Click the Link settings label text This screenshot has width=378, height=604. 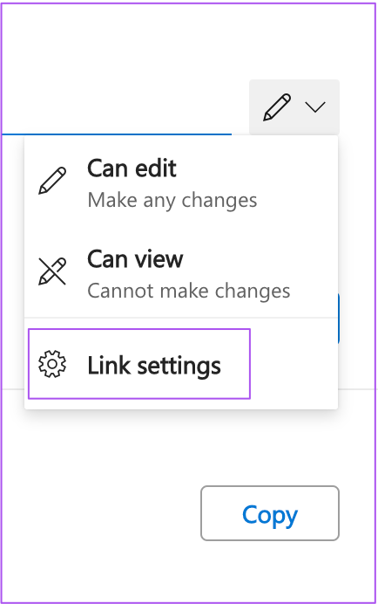pos(154,366)
